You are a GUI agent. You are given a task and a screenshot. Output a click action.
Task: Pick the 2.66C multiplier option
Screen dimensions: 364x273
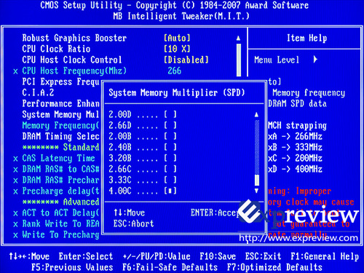(x=143, y=169)
